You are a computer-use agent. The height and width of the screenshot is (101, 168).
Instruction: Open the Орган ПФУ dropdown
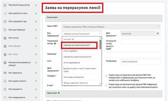tap(111, 27)
